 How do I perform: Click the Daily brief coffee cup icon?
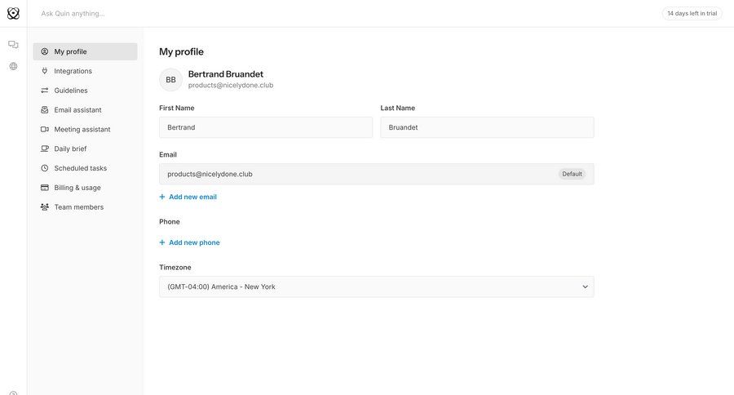click(x=45, y=149)
